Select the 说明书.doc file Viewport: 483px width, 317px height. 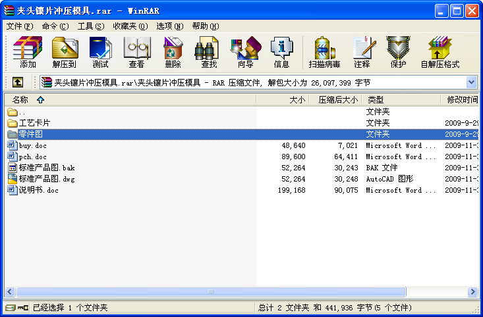(x=39, y=190)
